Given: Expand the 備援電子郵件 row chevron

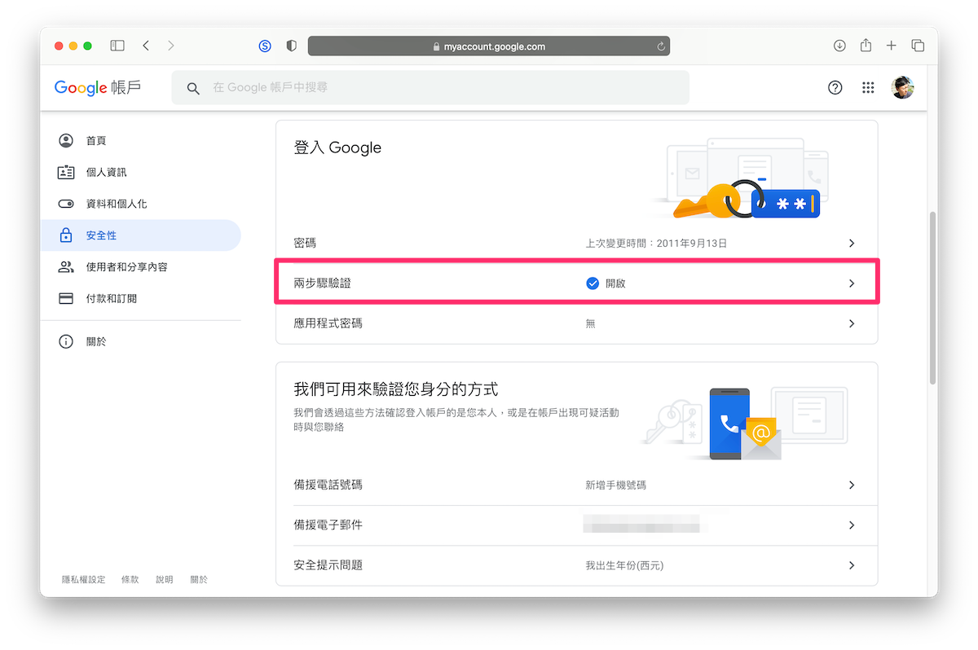Looking at the screenshot, I should pos(852,525).
